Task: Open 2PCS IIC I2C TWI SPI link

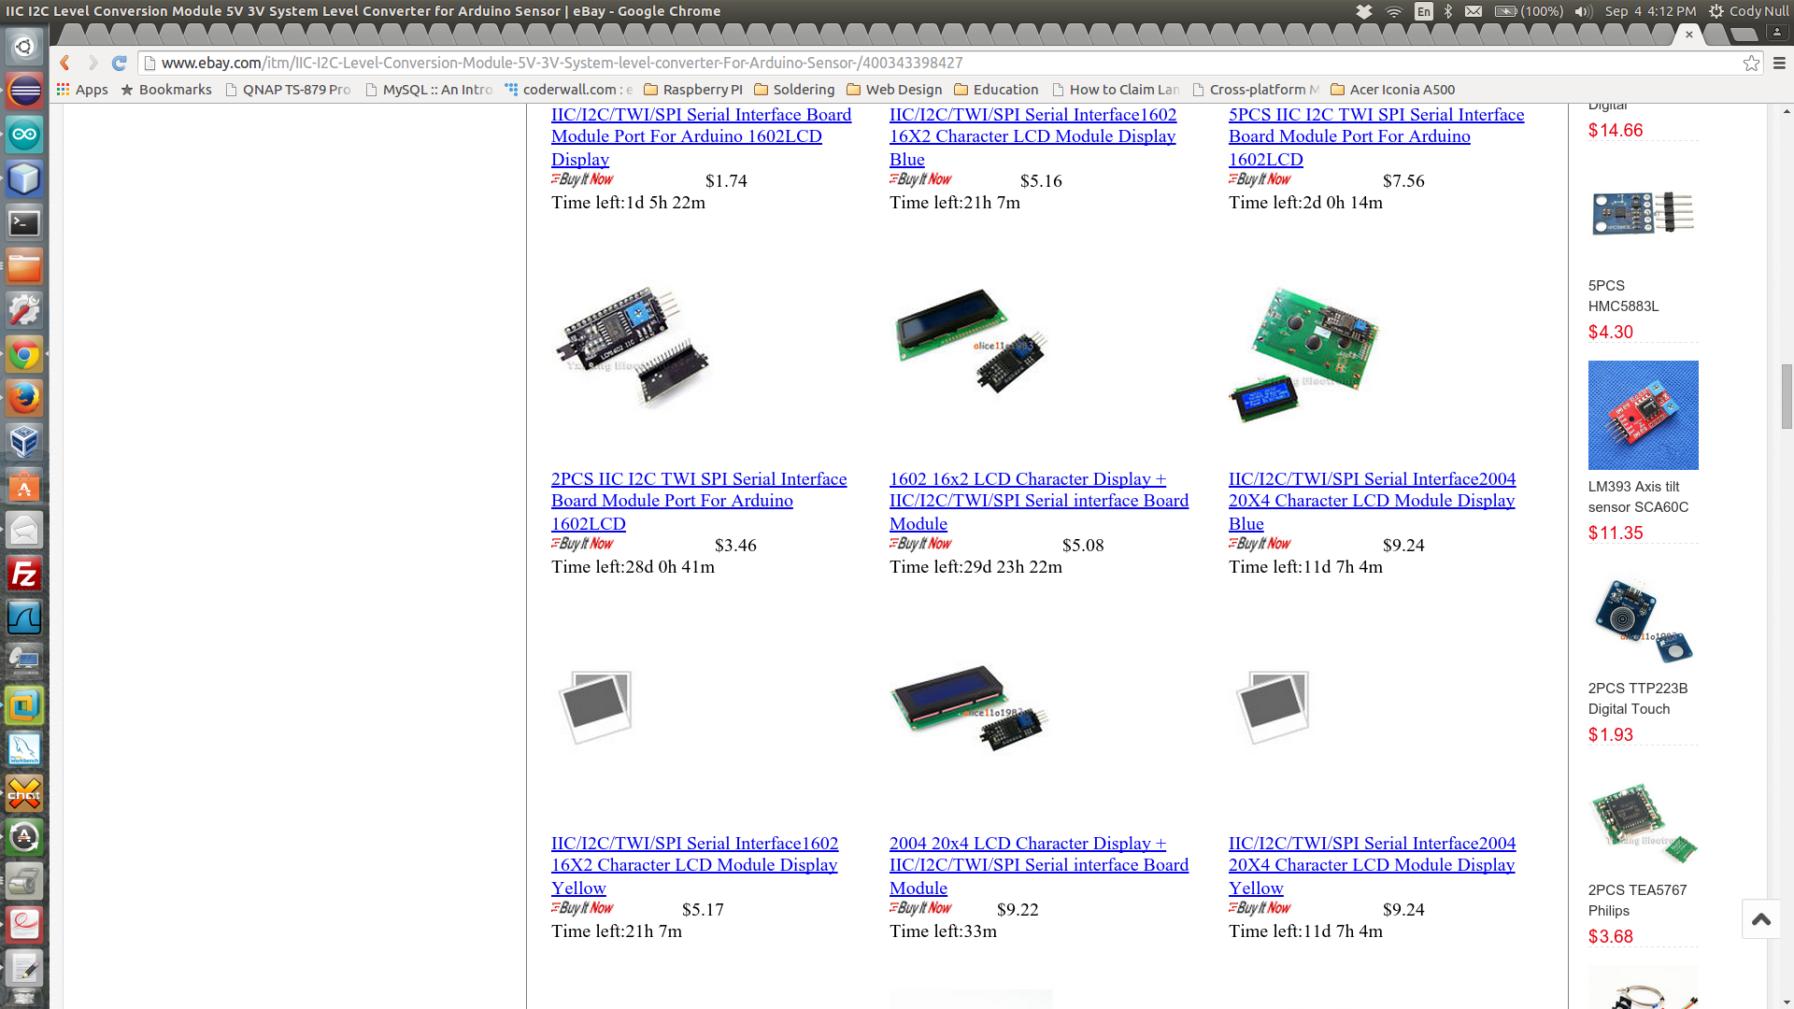Action: (699, 501)
